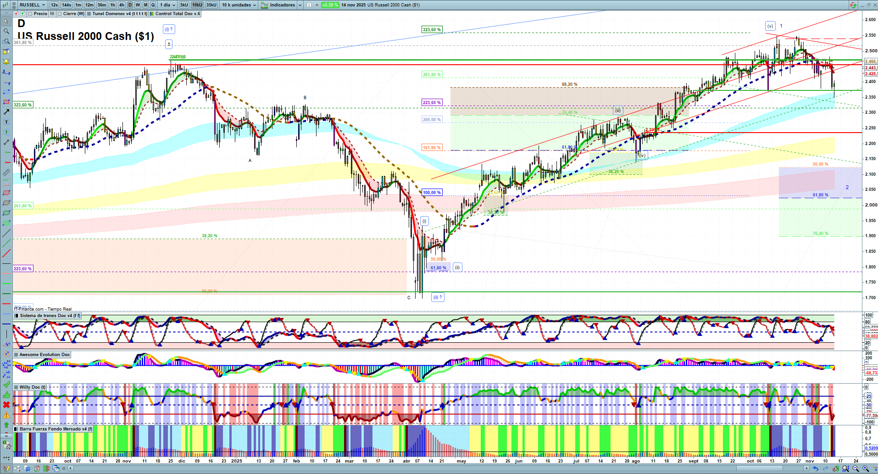Screen dimensions: 878x474
Task: Pick the ruler measurement tool
Action: [x=6, y=173]
